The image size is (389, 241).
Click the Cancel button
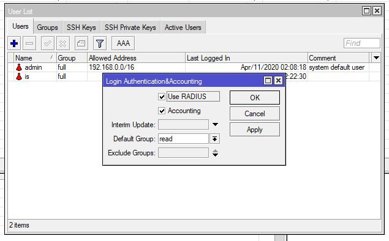click(255, 114)
